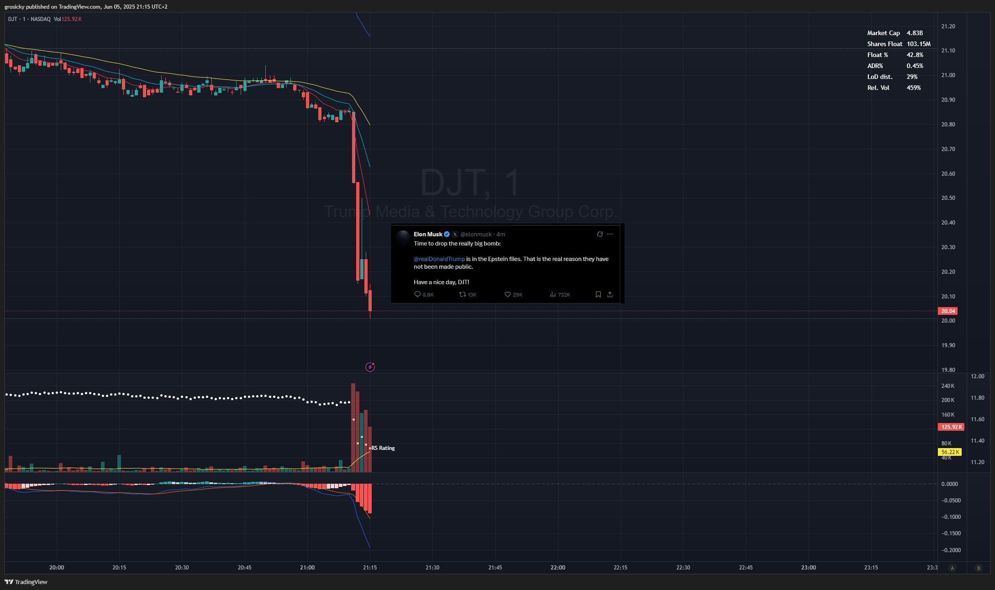The image size is (995, 590).
Task: Click the Grok icon on the tweet
Action: click(600, 234)
